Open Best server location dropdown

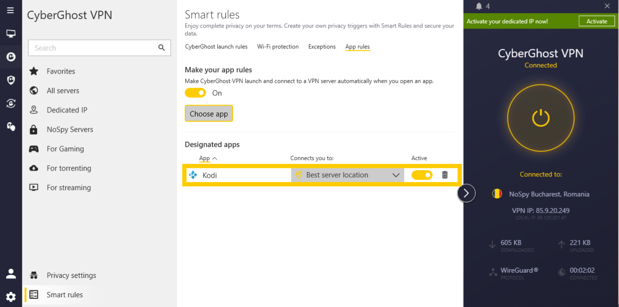coord(347,175)
